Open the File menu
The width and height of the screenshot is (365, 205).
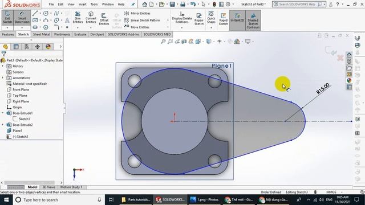(x=51, y=4)
